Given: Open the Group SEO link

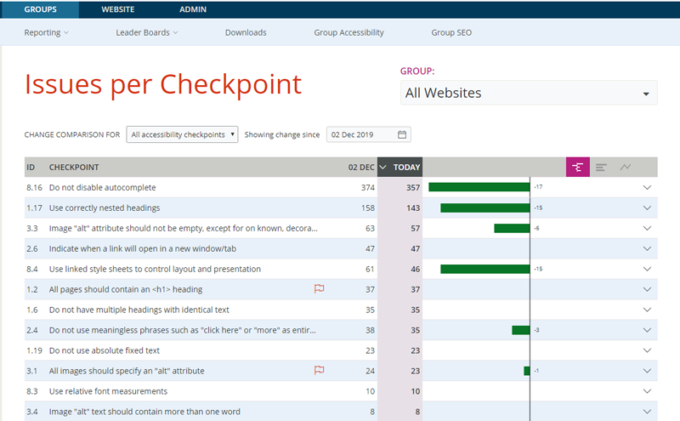Looking at the screenshot, I should click(451, 32).
